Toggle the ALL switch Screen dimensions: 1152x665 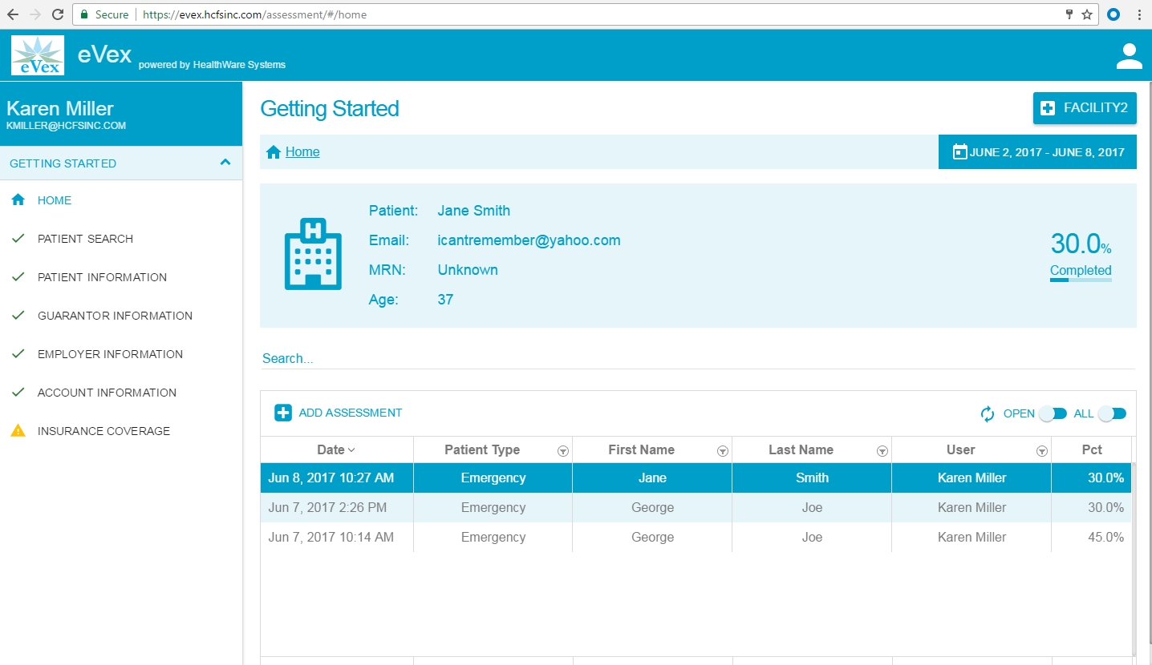click(x=1112, y=414)
